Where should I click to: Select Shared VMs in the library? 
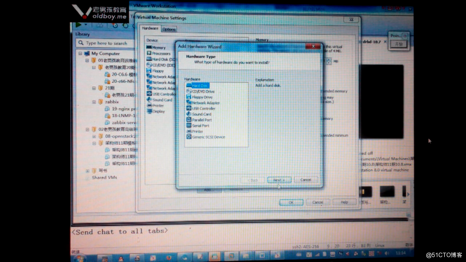(x=104, y=178)
